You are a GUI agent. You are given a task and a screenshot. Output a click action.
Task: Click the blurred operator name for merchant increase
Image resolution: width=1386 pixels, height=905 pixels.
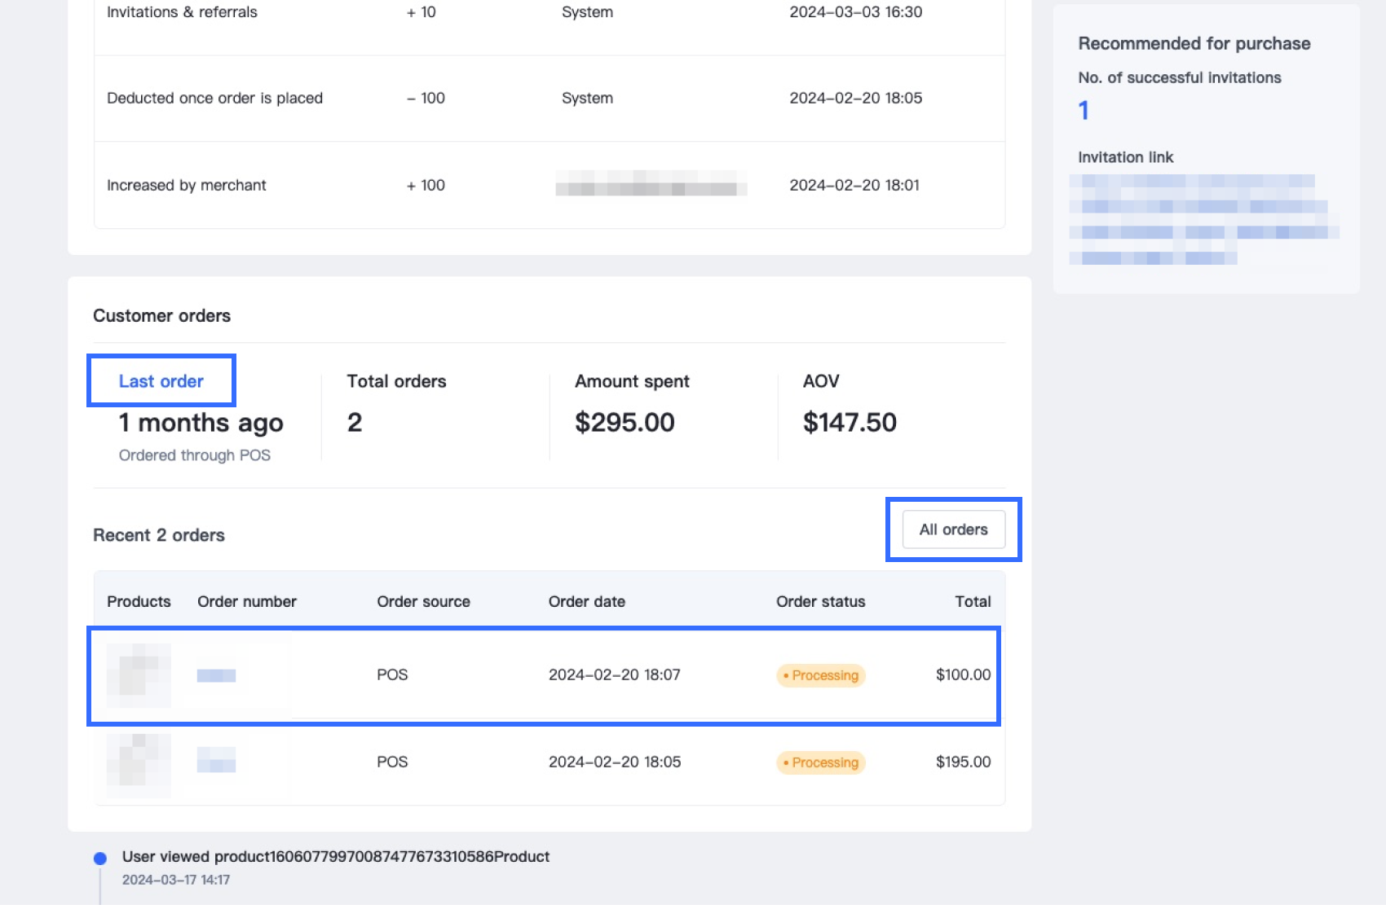coord(651,184)
